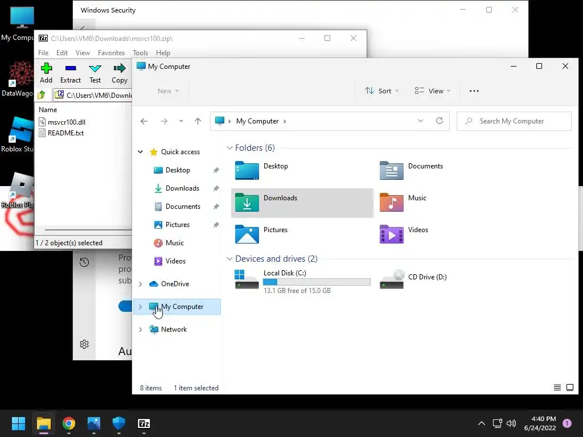Select the Downloads folder in main pane
Viewport: 583px width, 437px height.
tap(302, 203)
